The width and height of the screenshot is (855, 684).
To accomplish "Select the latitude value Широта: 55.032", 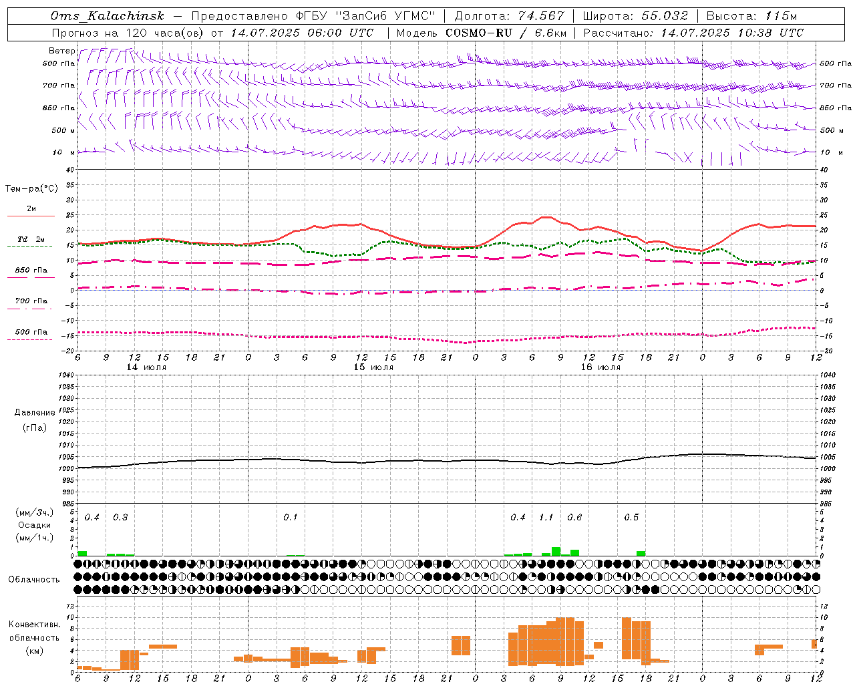I will click(x=635, y=17).
